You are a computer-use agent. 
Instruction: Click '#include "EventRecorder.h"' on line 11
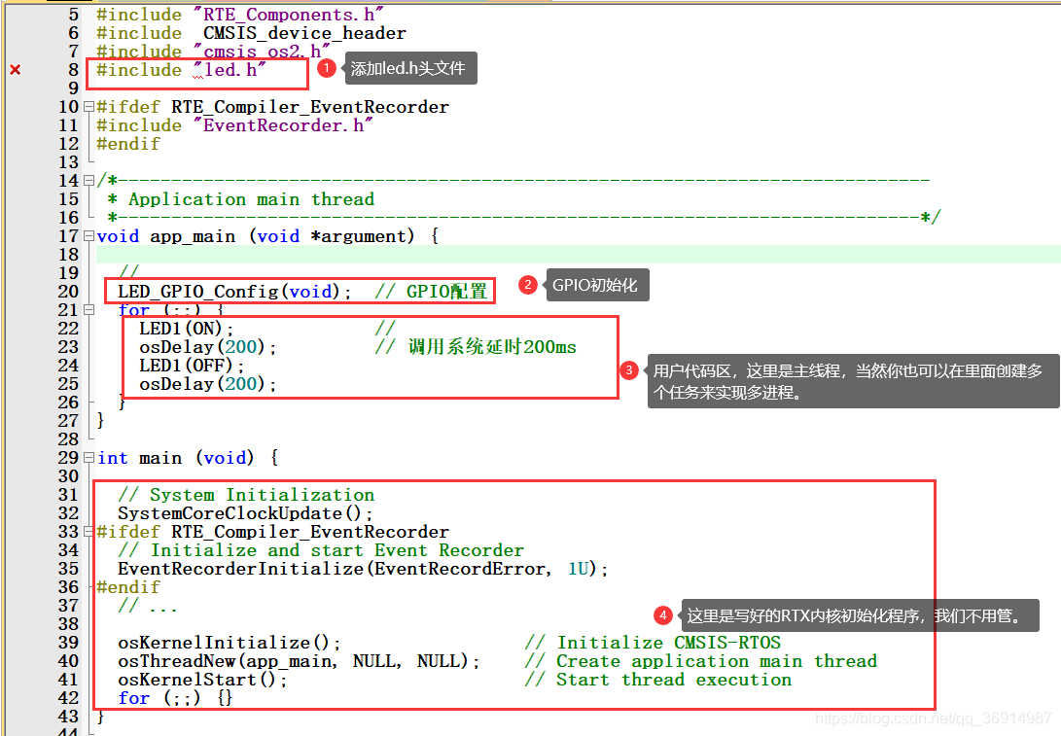pyautogui.click(x=234, y=125)
